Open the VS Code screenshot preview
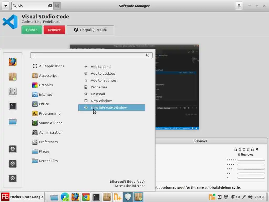Screen dimensions: 269x202 coord(177,87)
